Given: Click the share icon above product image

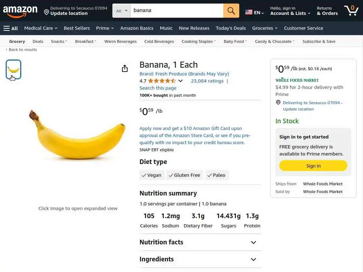Looking at the screenshot, I should 125,68.
